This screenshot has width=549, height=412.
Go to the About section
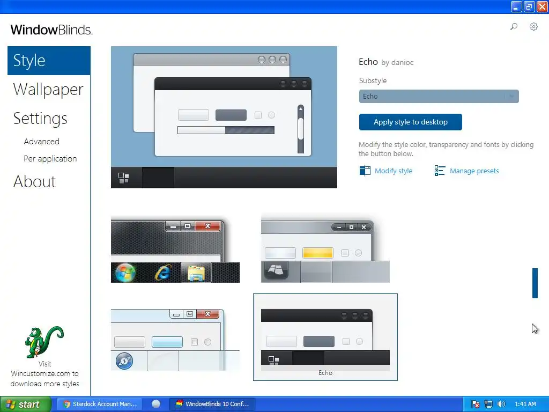click(x=35, y=182)
